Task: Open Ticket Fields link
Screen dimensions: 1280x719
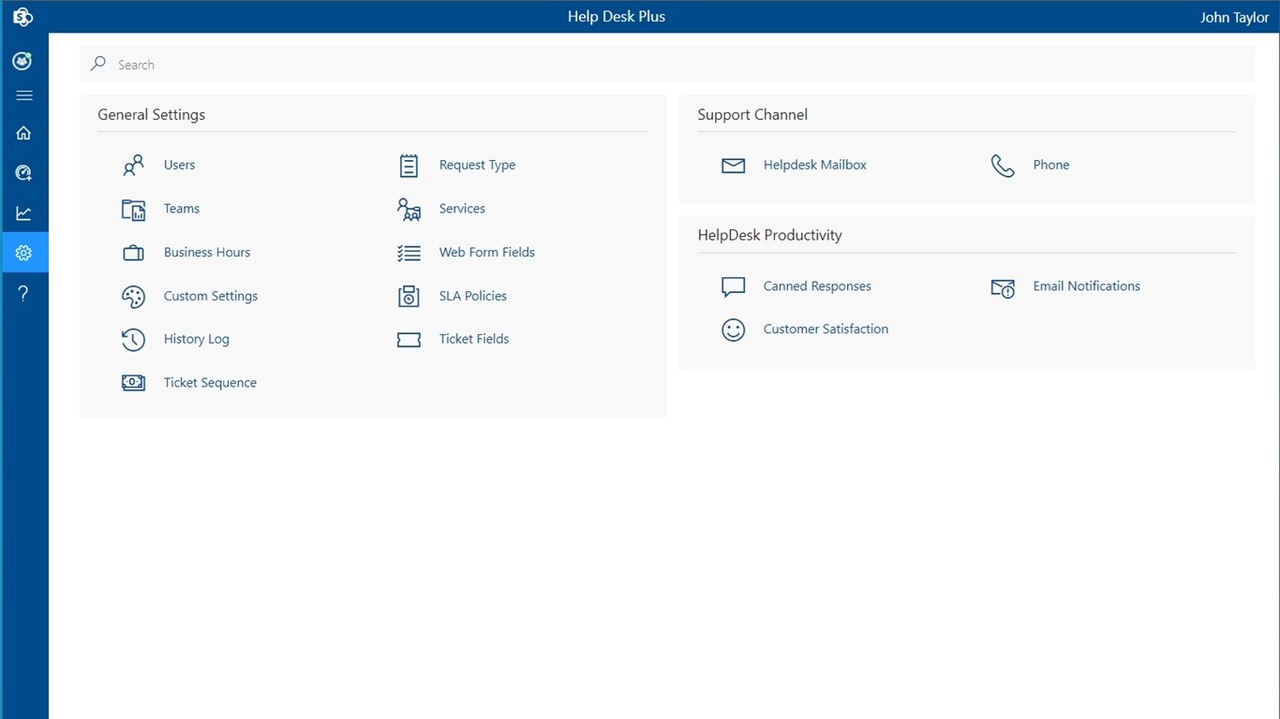Action: (474, 339)
